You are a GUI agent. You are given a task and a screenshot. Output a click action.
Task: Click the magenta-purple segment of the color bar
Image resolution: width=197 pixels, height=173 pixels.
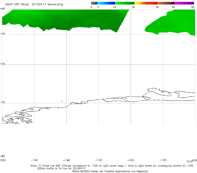(184, 3)
